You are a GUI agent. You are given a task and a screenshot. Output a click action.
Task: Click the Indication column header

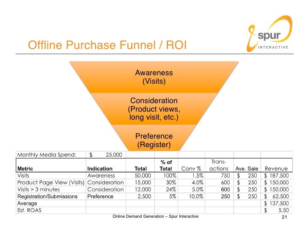tap(100, 169)
